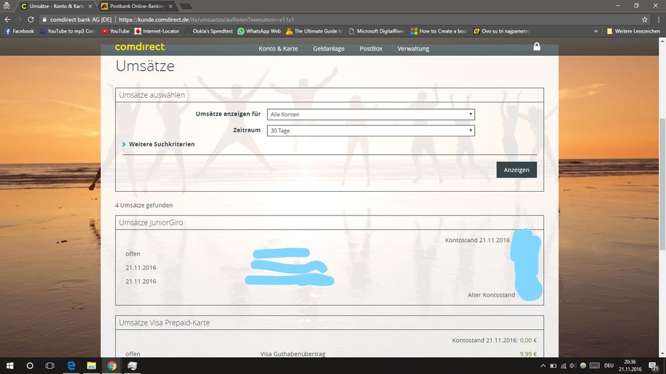Screen dimensions: 666x374
Task: Reload the comdirect page
Action: [x=31, y=19]
